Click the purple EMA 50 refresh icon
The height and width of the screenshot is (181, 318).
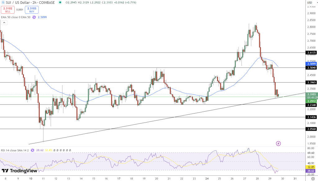pos(34,17)
